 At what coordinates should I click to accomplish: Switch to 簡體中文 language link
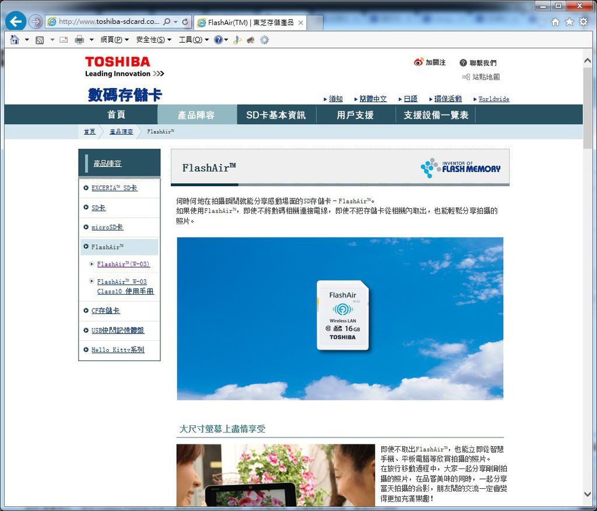pyautogui.click(x=373, y=99)
